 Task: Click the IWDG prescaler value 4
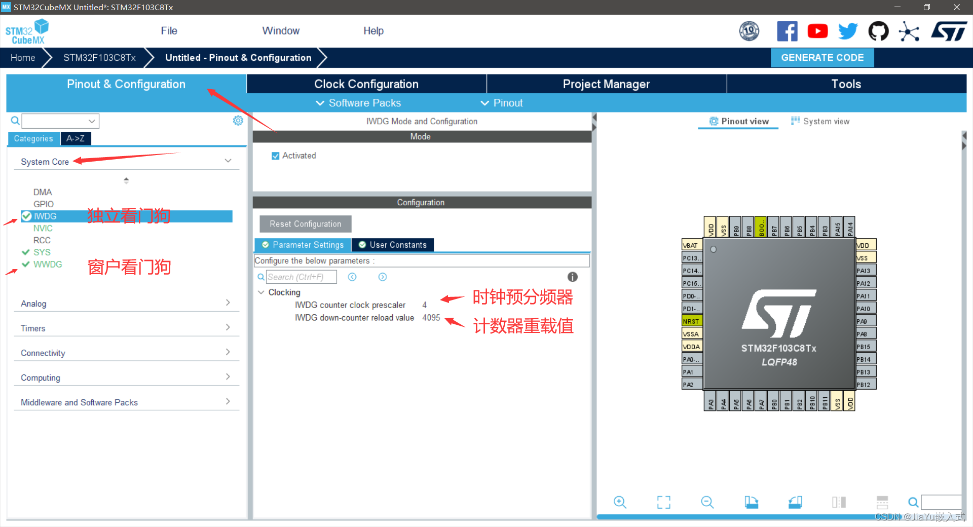(x=425, y=305)
